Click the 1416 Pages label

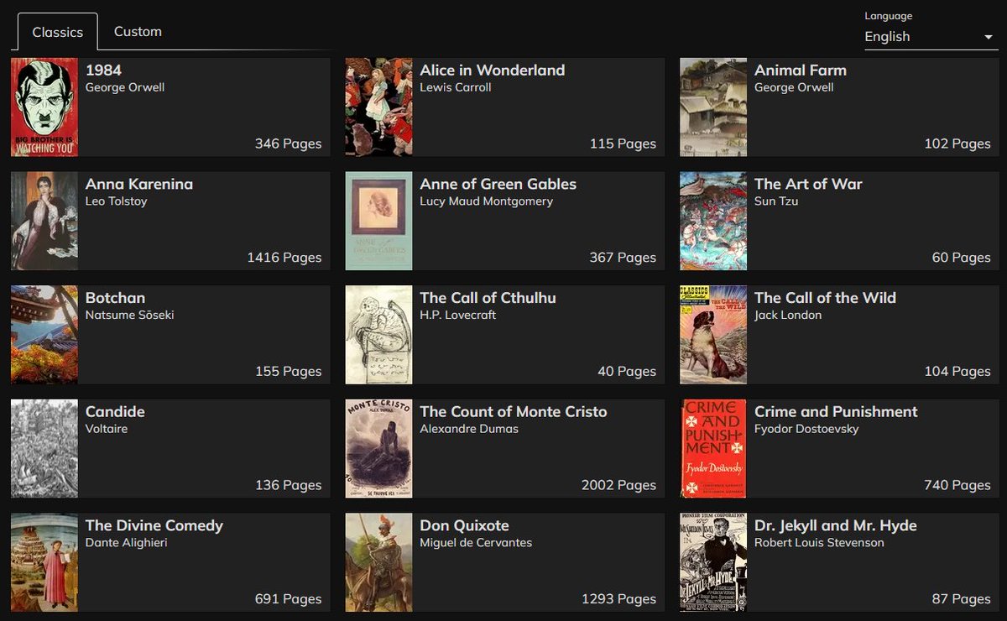[284, 258]
